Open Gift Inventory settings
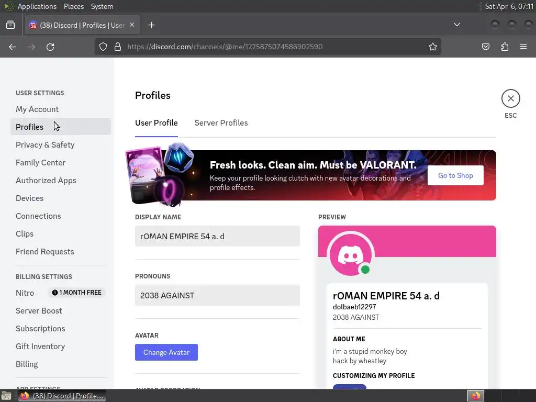Image resolution: width=536 pixels, height=402 pixels. tap(61, 346)
